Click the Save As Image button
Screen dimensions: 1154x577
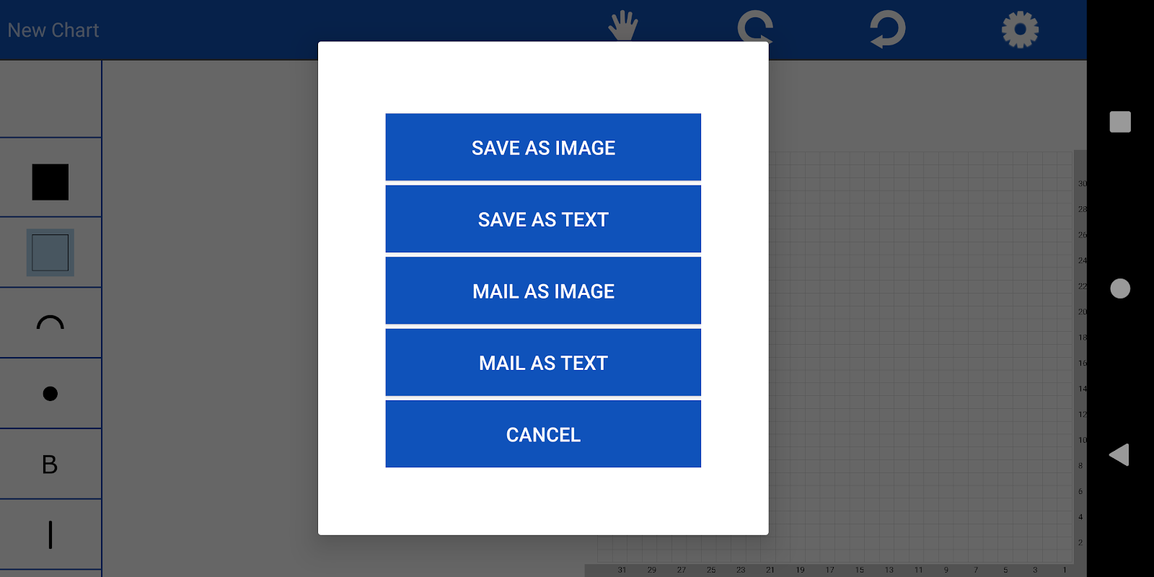point(543,147)
